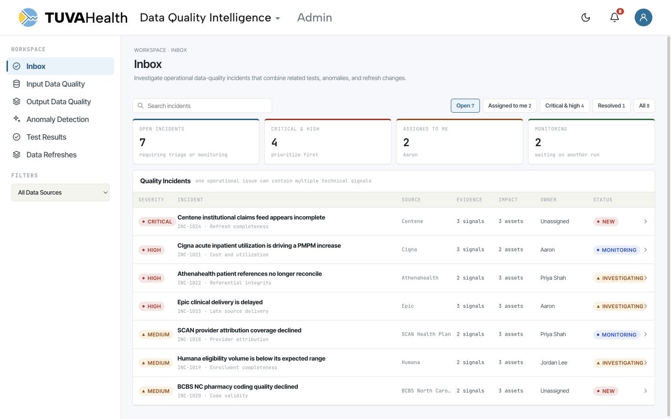Select the All 8 filter
This screenshot has width=671, height=419.
click(644, 106)
